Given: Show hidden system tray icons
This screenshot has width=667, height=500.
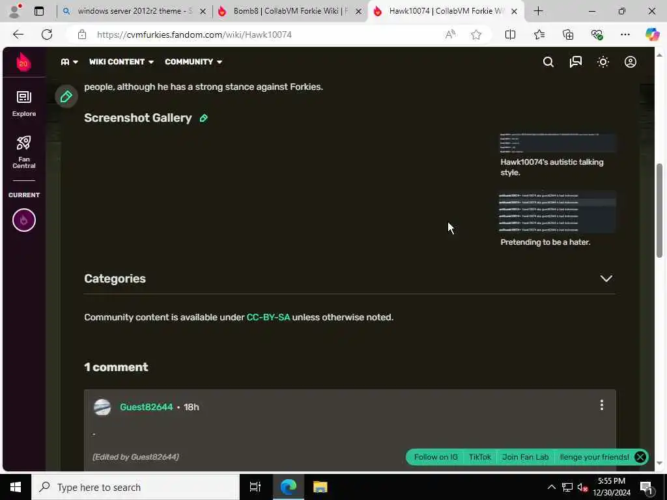Looking at the screenshot, I should pos(551,487).
